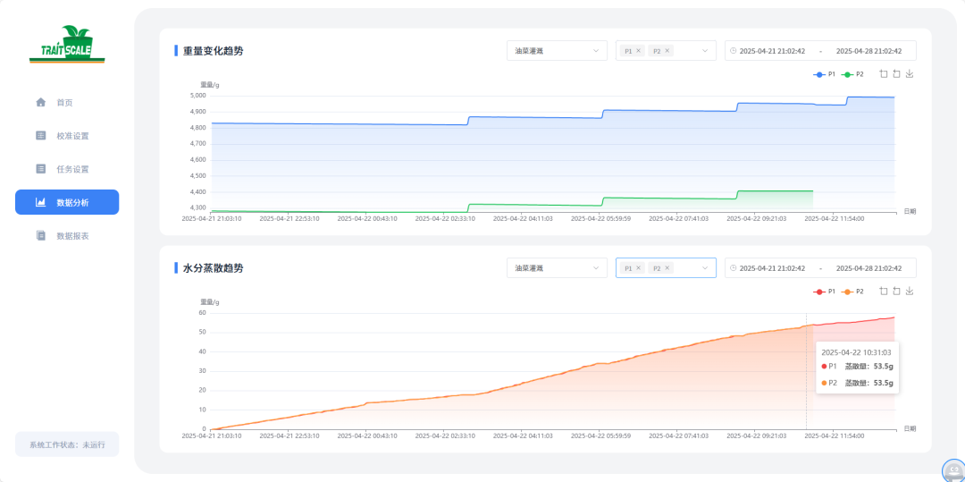The width and height of the screenshot is (965, 482).
Task: Reset zoom on the 重量变化趋势 chart
Action: [897, 74]
